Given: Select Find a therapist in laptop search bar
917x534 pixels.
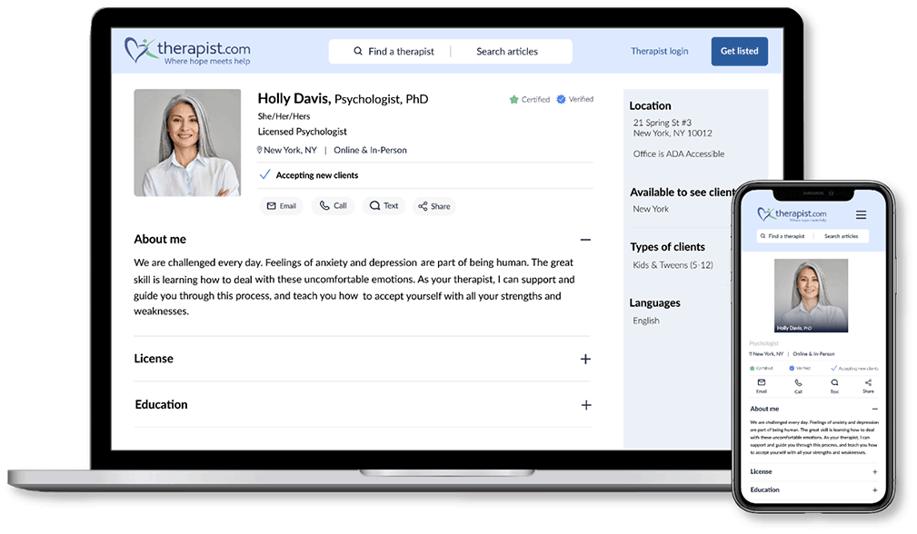Looking at the screenshot, I should [394, 52].
